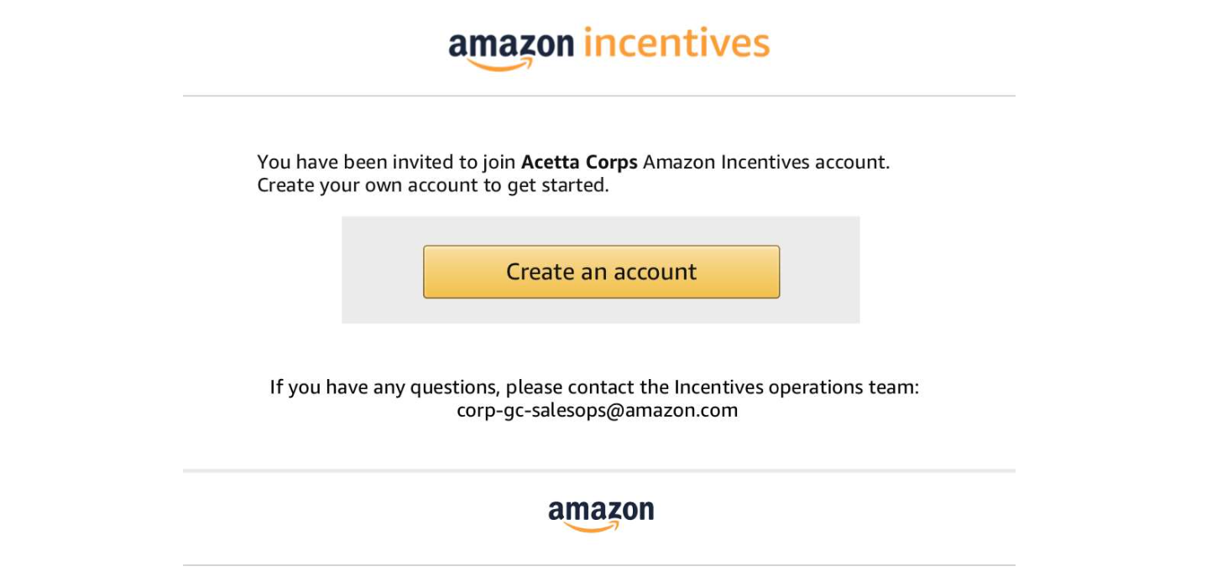Click the gray panel right of the button
Viewport: 1212px width, 582px height.
(x=820, y=270)
